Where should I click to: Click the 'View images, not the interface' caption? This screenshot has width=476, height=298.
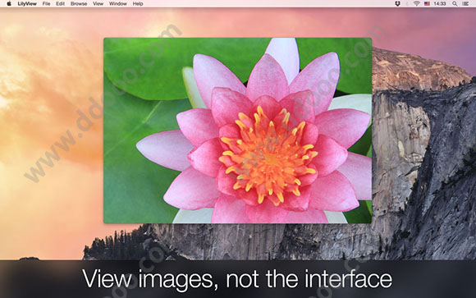[237, 279]
